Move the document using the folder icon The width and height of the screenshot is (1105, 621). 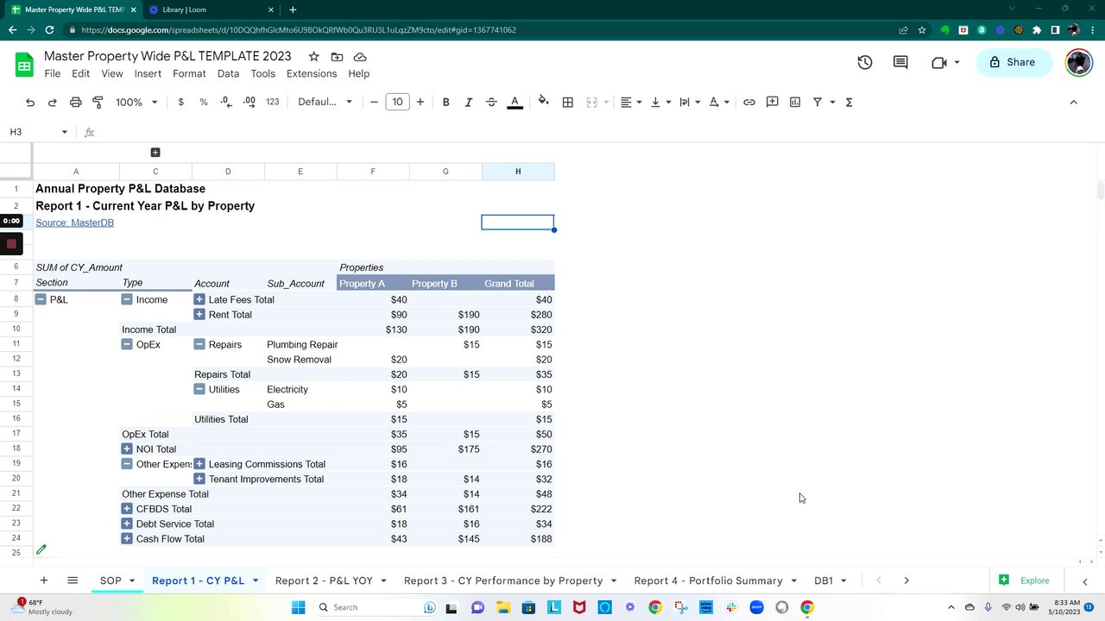pyautogui.click(x=337, y=56)
